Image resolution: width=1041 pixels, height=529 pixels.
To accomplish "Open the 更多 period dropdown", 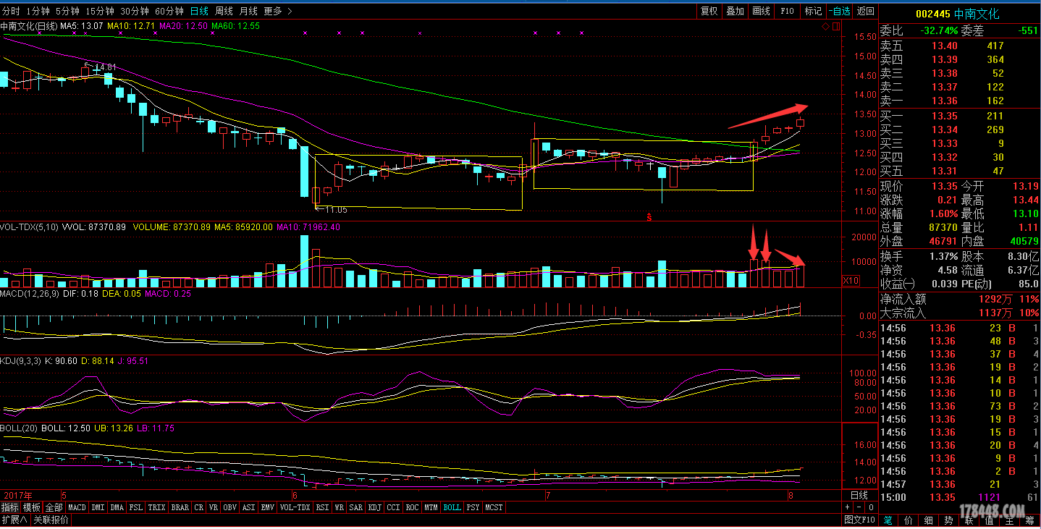I will [278, 11].
